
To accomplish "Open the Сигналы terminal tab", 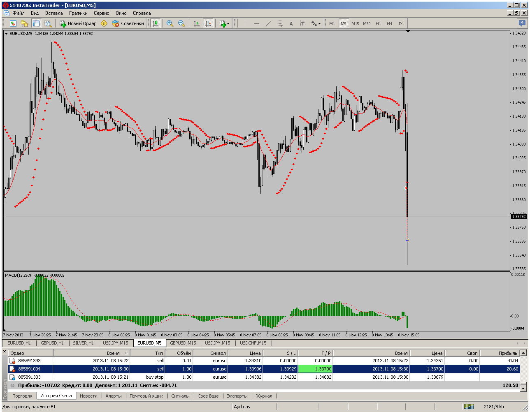I will click(180, 396).
